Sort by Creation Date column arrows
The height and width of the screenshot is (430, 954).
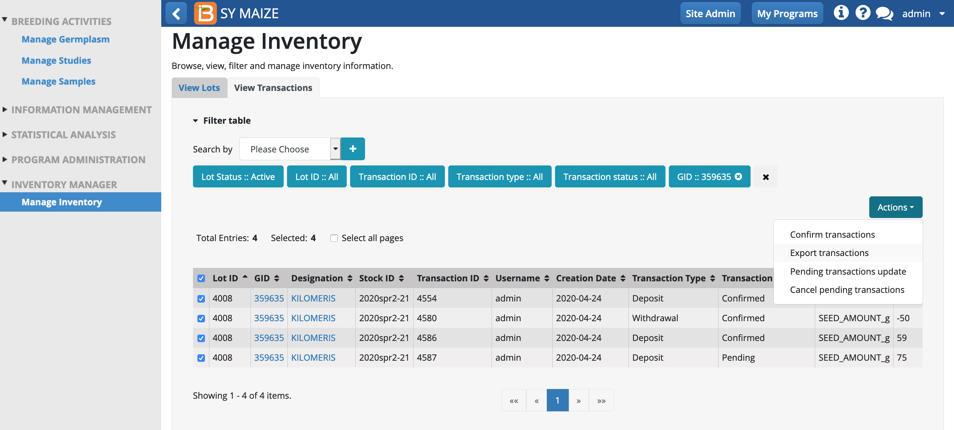click(x=623, y=278)
